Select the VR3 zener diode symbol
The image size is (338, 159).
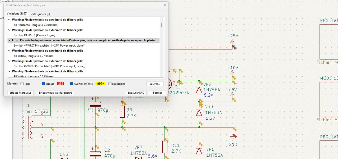click(199, 113)
